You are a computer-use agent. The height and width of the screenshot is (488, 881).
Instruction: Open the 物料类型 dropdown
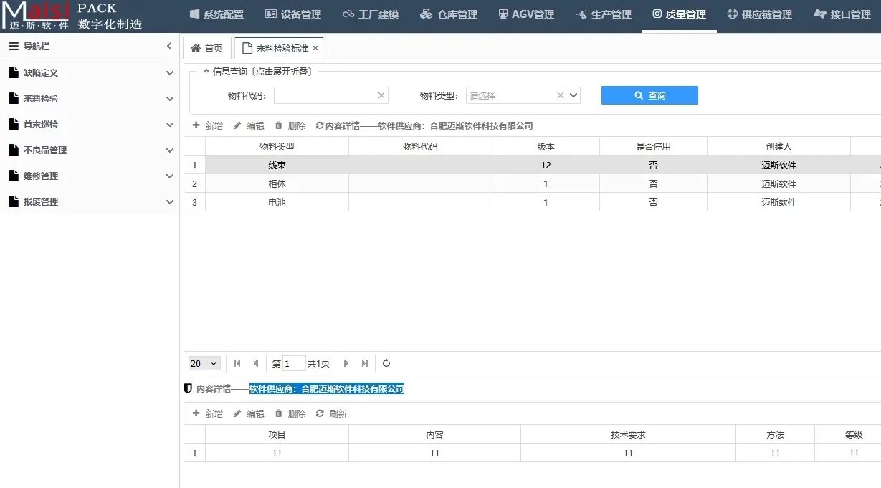click(573, 95)
